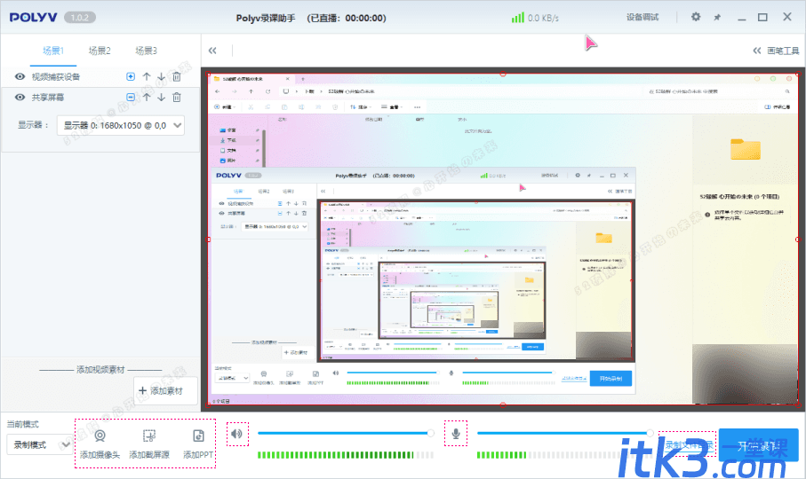Collapse 共享屏幕 settings with minus box
This screenshot has width=806, height=479.
(131, 97)
